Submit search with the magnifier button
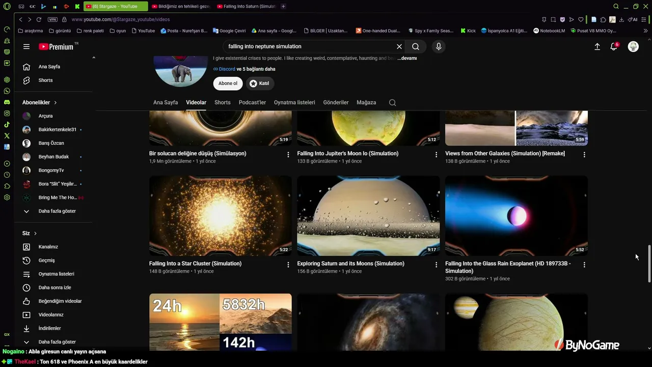This screenshot has height=367, width=652. pyautogui.click(x=416, y=46)
